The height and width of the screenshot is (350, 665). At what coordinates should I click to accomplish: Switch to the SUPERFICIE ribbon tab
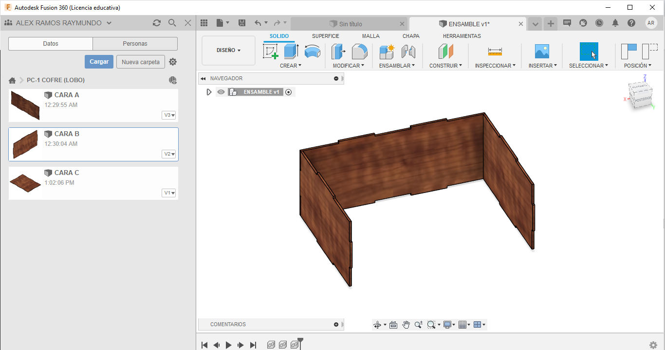(x=325, y=36)
